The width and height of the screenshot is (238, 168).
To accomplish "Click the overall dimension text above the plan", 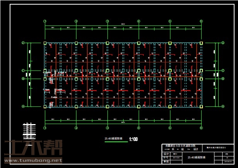I will [123, 25].
